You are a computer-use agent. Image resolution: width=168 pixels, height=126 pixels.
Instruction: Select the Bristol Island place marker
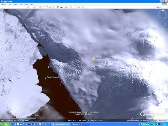[x=45, y=78]
